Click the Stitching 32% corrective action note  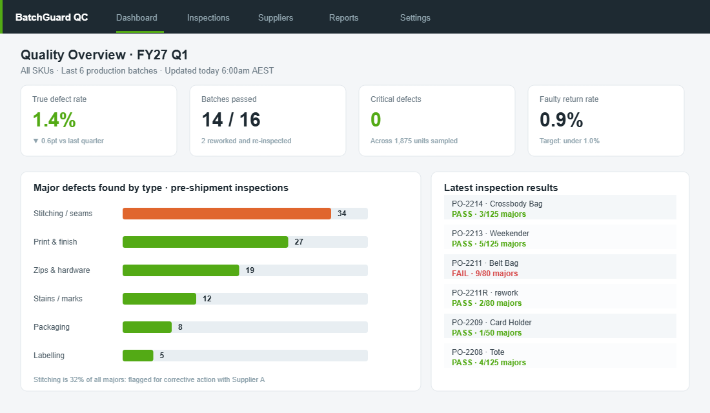point(149,379)
